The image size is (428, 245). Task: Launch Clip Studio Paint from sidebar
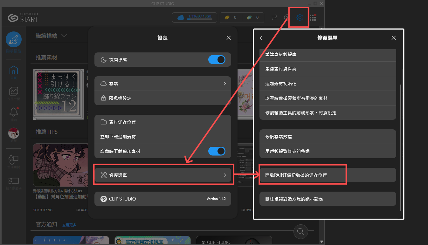[14, 40]
